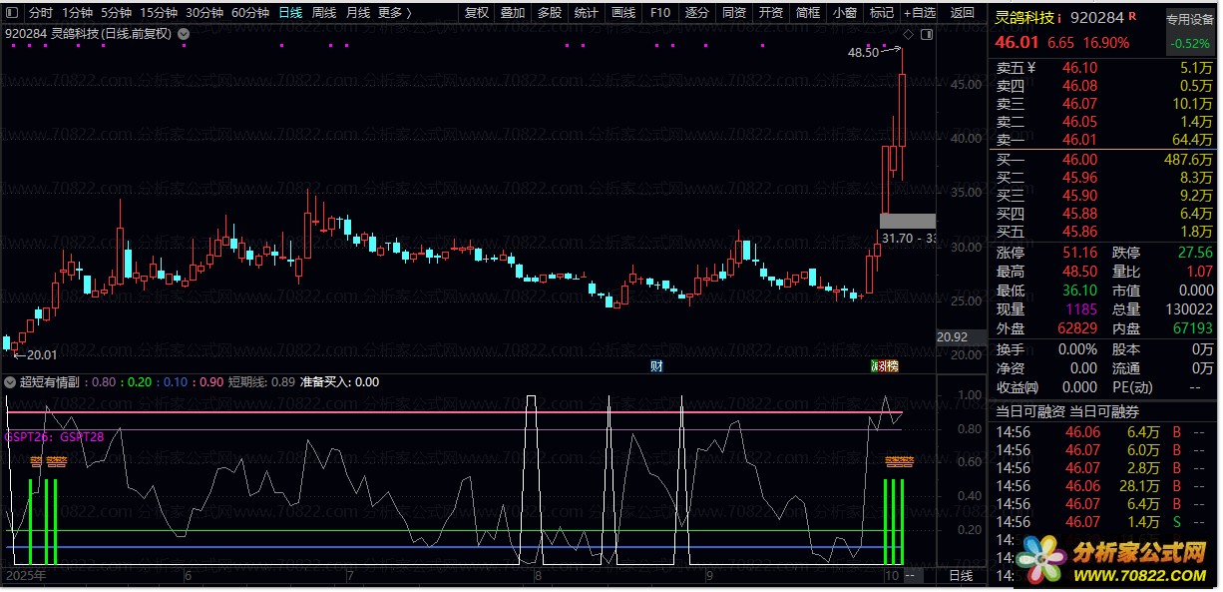Toggle 复权 price adjustment

[x=477, y=13]
